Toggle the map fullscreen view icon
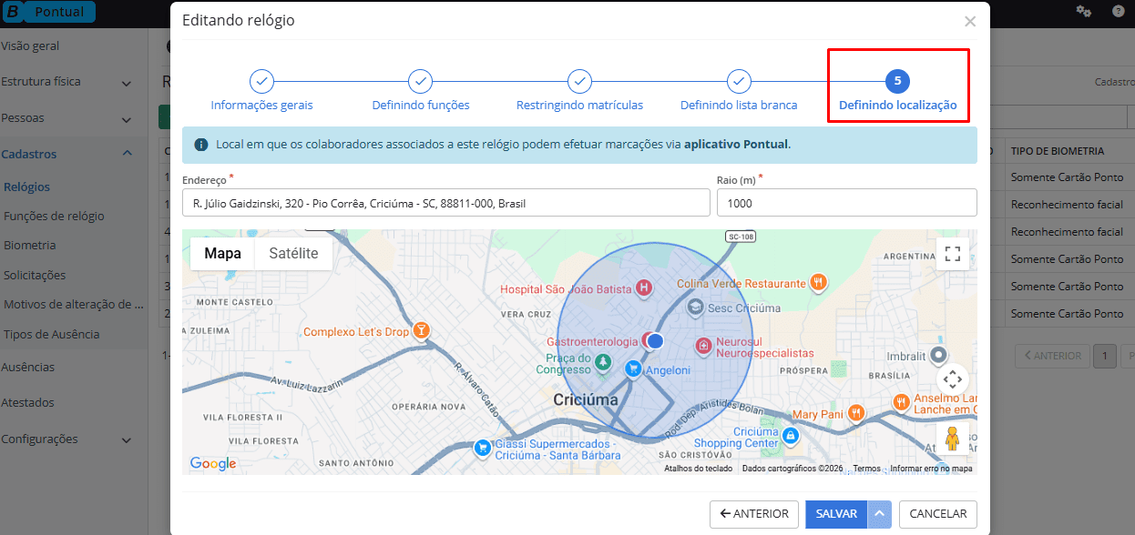The width and height of the screenshot is (1135, 535). click(953, 254)
